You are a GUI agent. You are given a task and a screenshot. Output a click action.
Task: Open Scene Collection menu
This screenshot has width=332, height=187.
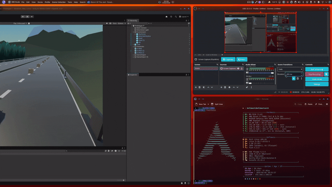coord(59,2)
